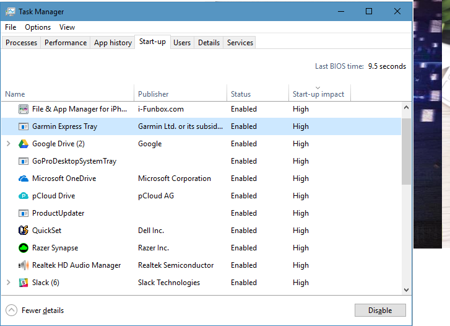Select the GoProDesktopSystemTray row

[x=201, y=161]
